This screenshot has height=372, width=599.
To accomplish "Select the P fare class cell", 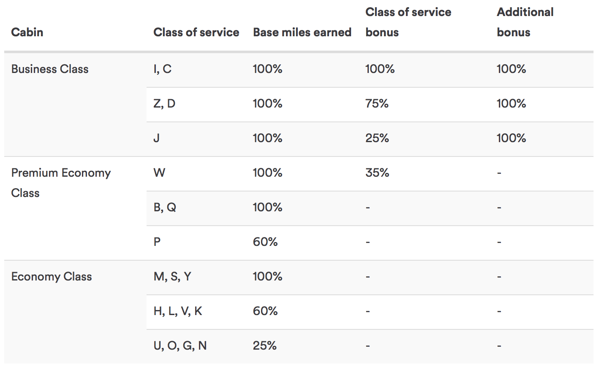I will tap(157, 242).
